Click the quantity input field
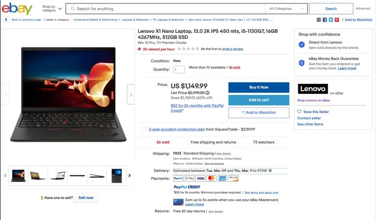376x220 pixels. pyautogui.click(x=179, y=69)
